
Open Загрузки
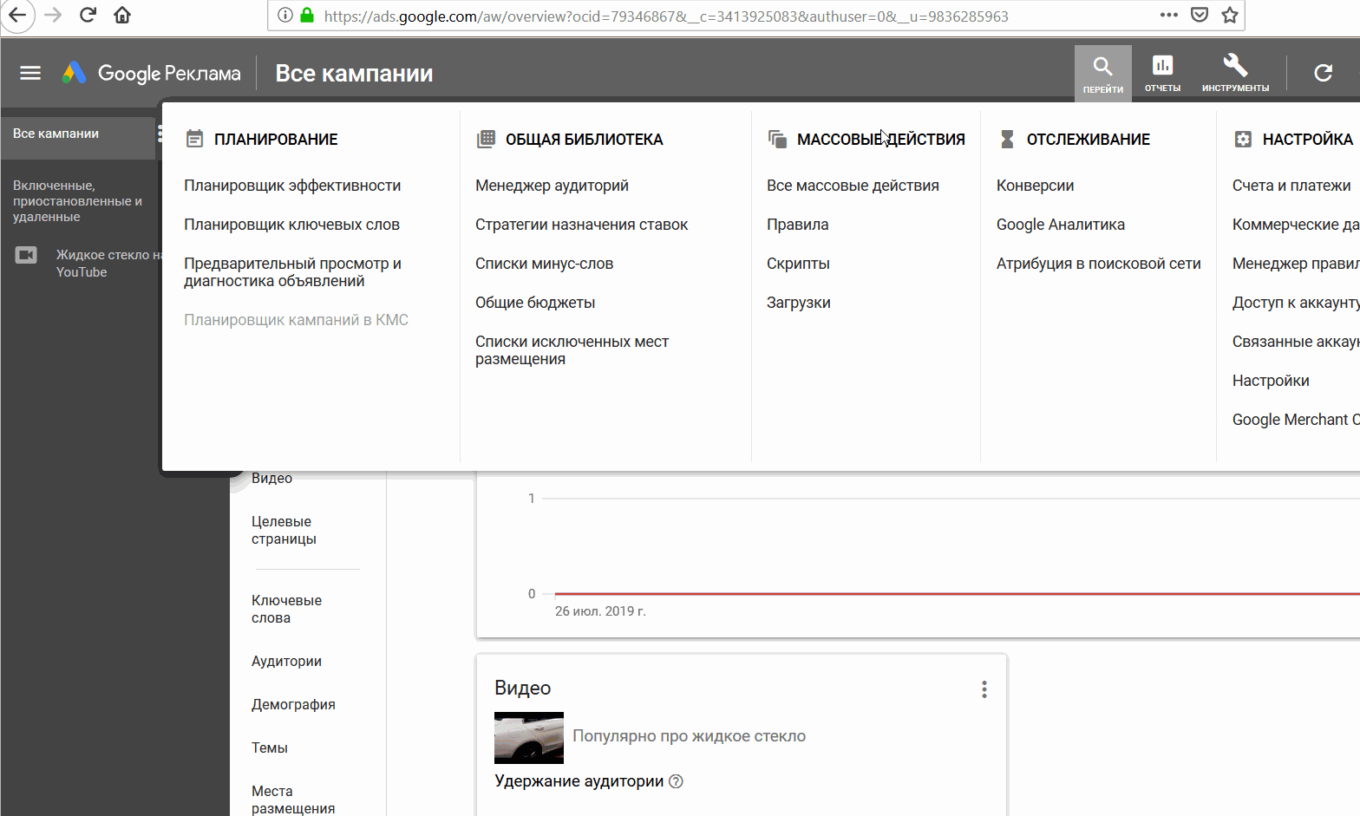[x=799, y=303]
